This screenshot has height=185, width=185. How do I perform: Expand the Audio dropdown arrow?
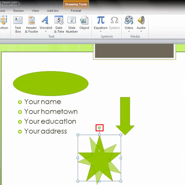[141, 31]
